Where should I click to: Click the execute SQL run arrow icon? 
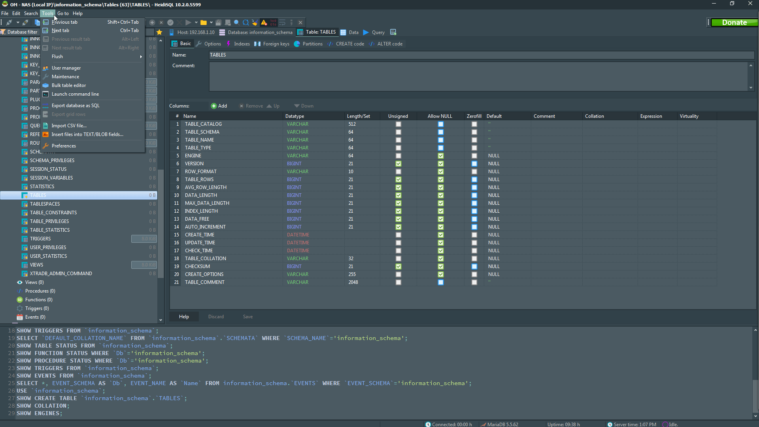(188, 23)
